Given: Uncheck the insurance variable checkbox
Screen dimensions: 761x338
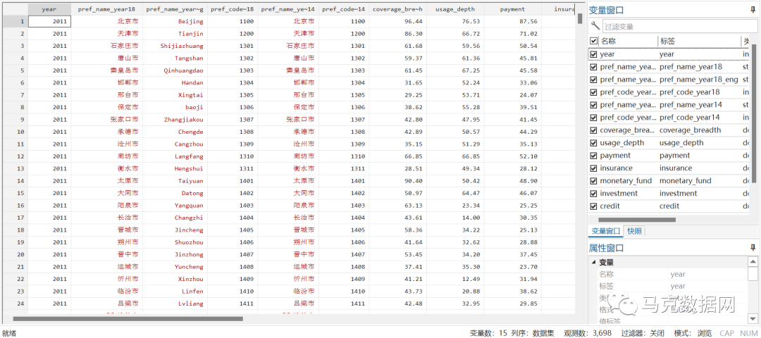Looking at the screenshot, I should point(593,168).
